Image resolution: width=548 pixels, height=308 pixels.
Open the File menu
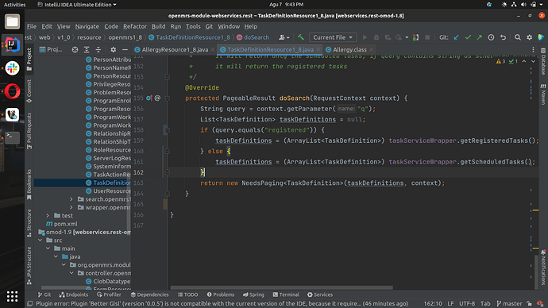(32, 26)
